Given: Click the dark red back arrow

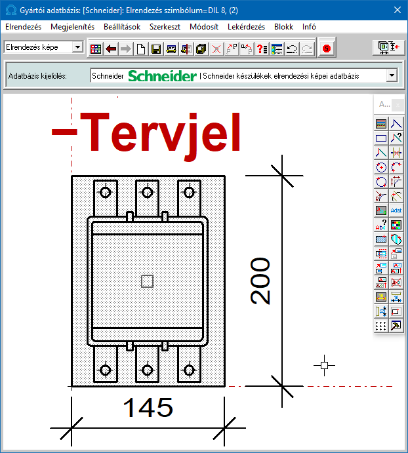Looking at the screenshot, I should click(111, 49).
